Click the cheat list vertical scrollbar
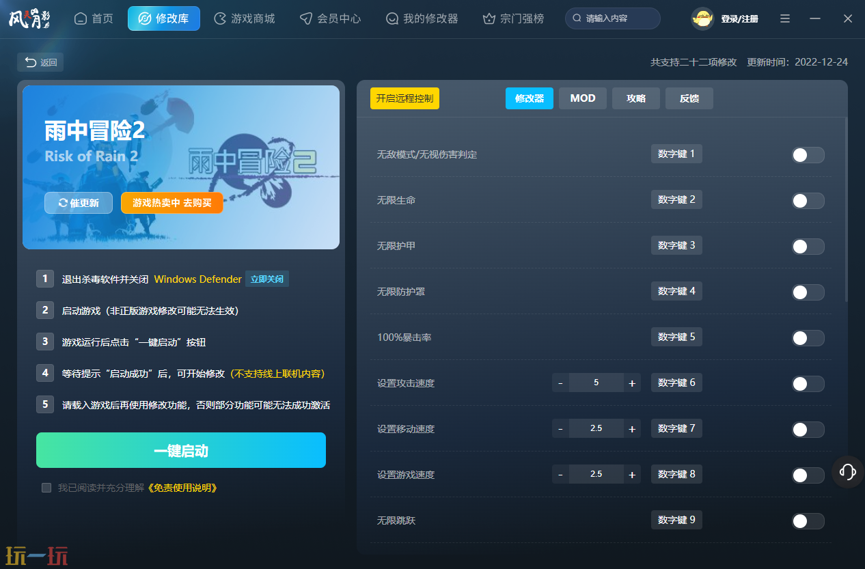 click(846, 210)
